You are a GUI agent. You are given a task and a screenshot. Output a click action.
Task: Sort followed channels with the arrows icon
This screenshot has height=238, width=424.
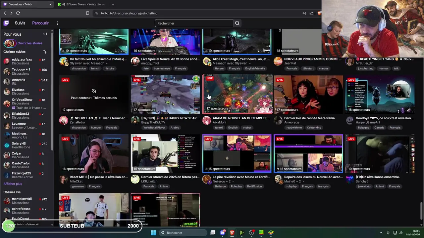(45, 52)
